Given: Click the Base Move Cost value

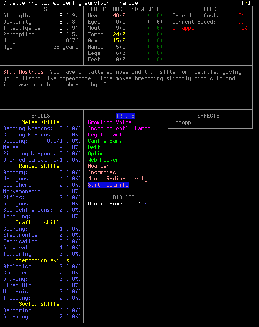Looking at the screenshot, I should coord(240,15).
